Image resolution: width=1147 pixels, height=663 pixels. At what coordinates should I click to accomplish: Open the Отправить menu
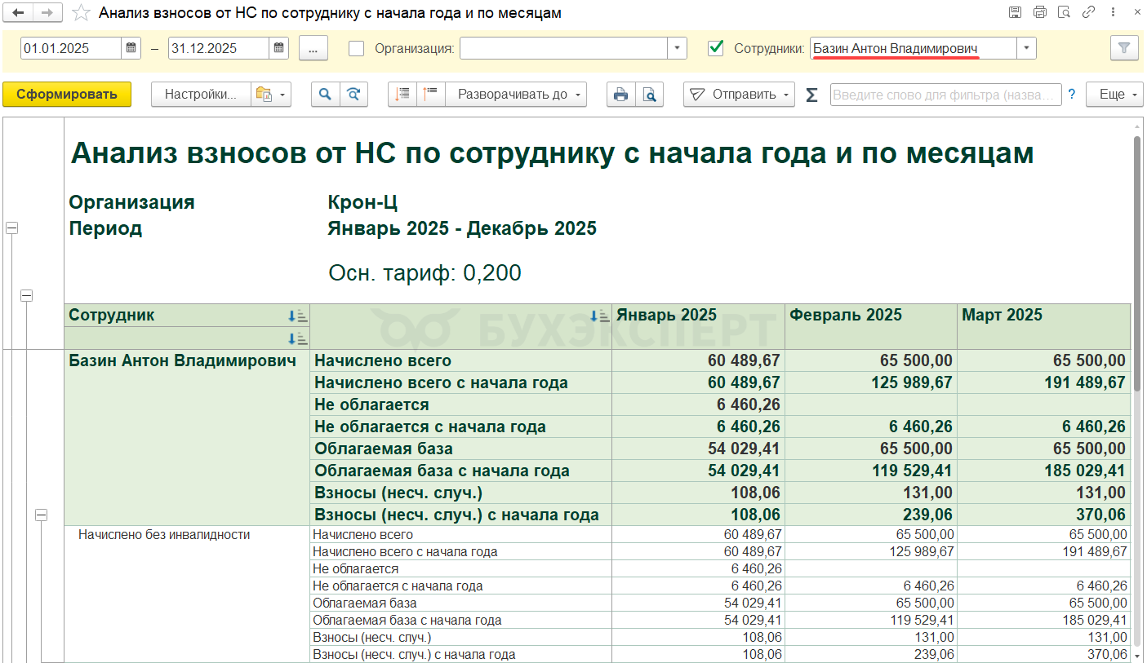[x=739, y=95]
